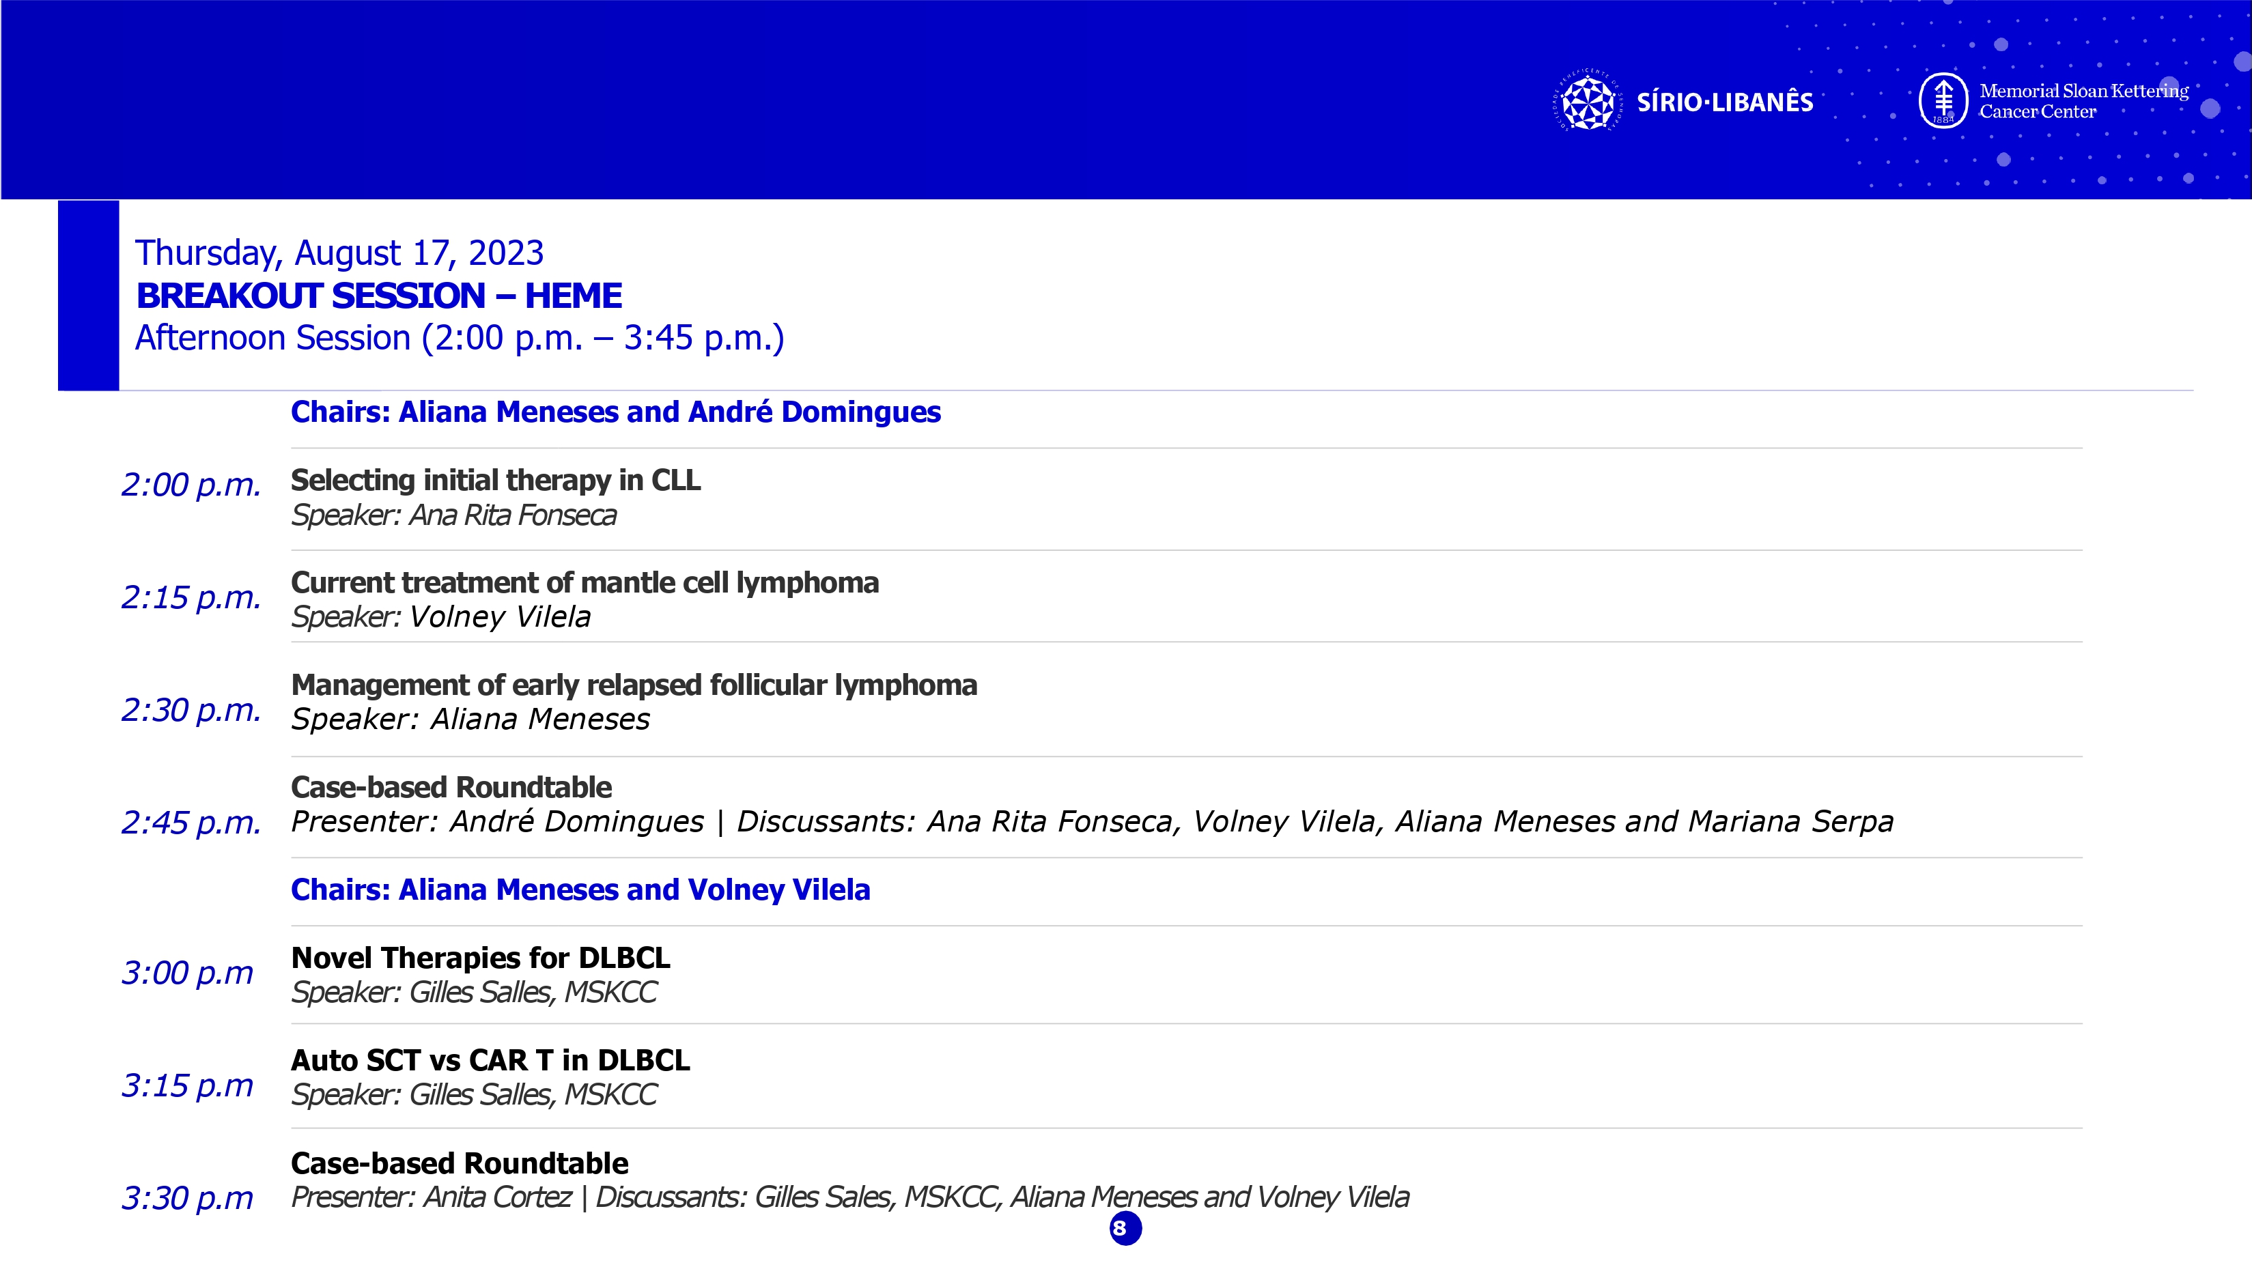Viewport: 2252px width, 1267px height.
Task: Click 'Novel Therapies for DLBCL' title
Action: coord(480,958)
